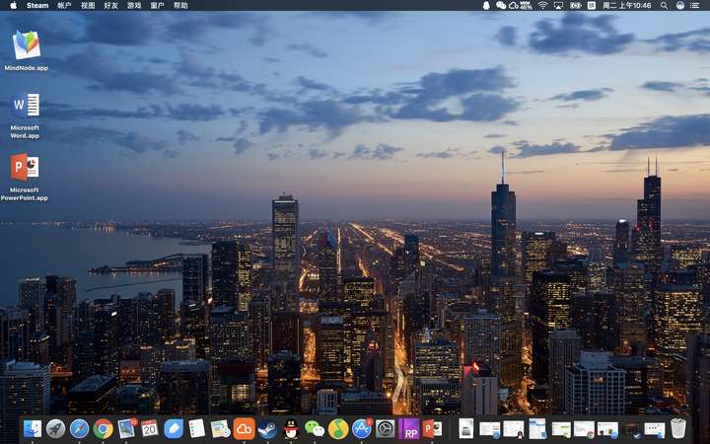This screenshot has width=710, height=444.
Task: Open Wi-Fi status menu
Action: (x=542, y=6)
